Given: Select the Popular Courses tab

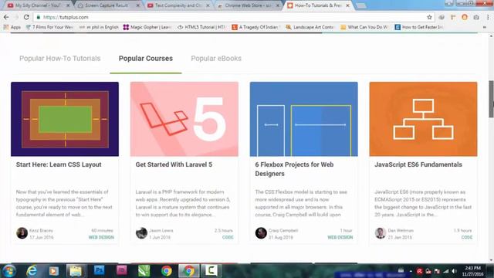Looking at the screenshot, I should point(146,59).
